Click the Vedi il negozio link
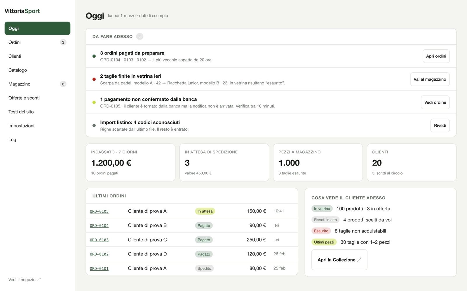Image resolution: width=467 pixels, height=291 pixels. tap(25, 280)
